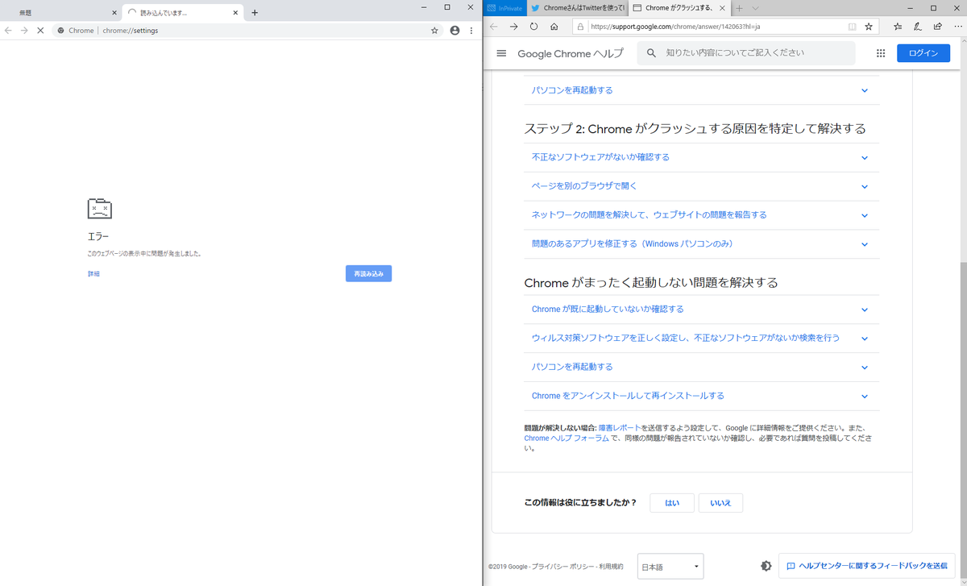Expand ウィルス対策ソフトウェアを正しく設定し section
The width and height of the screenshot is (967, 586).
coord(701,339)
